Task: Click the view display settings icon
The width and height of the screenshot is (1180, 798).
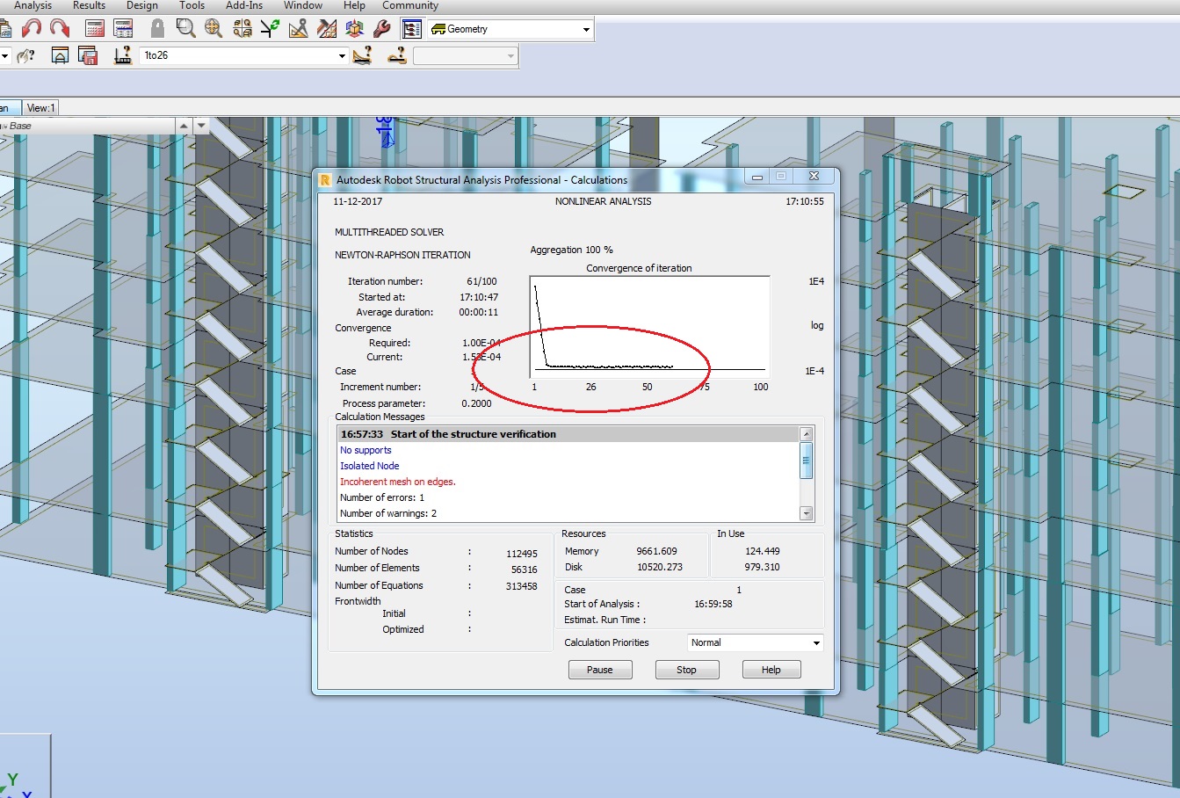Action: click(x=411, y=28)
